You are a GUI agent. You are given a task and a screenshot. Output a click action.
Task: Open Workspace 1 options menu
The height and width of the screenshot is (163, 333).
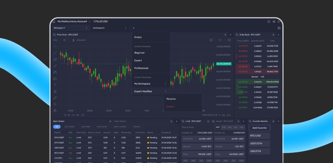(x=87, y=28)
